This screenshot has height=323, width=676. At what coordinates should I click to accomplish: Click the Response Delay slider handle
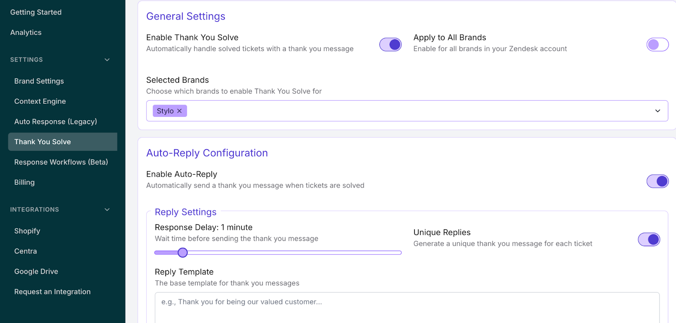click(183, 253)
